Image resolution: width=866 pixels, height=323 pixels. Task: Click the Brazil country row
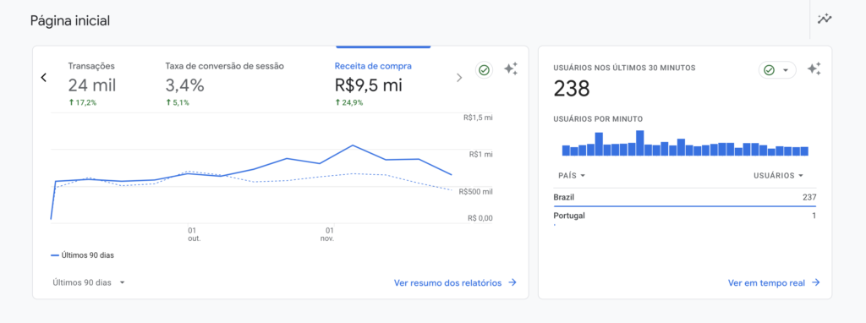(x=685, y=198)
